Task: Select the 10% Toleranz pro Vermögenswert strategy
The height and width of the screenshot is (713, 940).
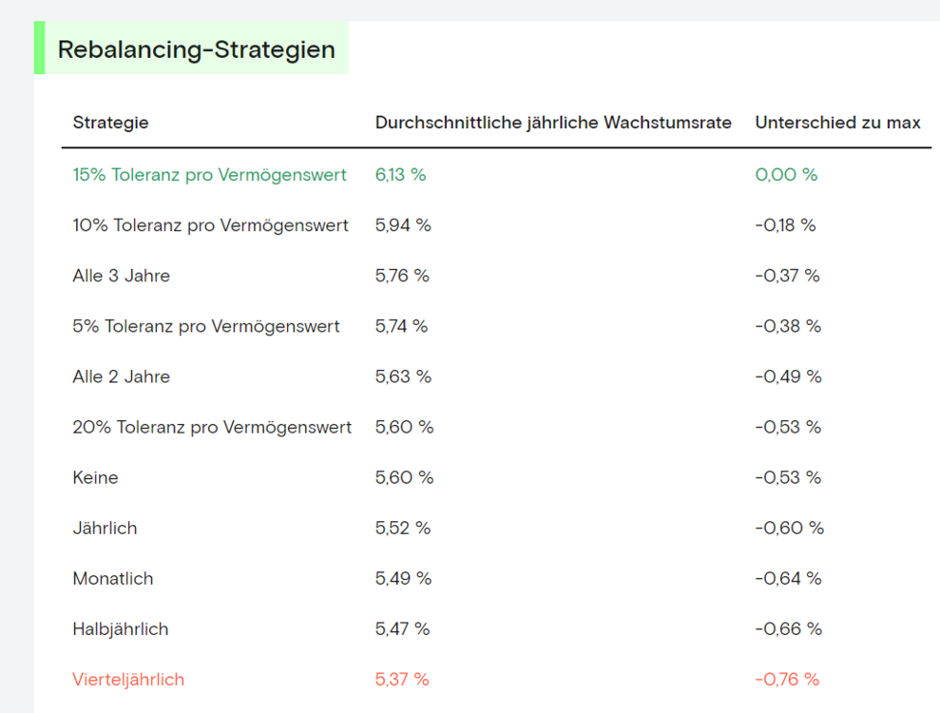Action: [x=210, y=225]
